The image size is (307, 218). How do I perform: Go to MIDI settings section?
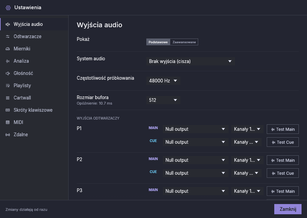(x=34, y=122)
